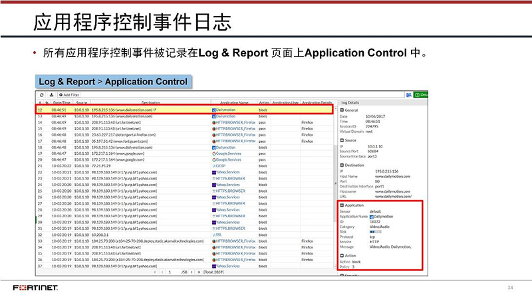Go to the previous log page
Viewport: 532px width, 299px height.
pyautogui.click(x=162, y=272)
